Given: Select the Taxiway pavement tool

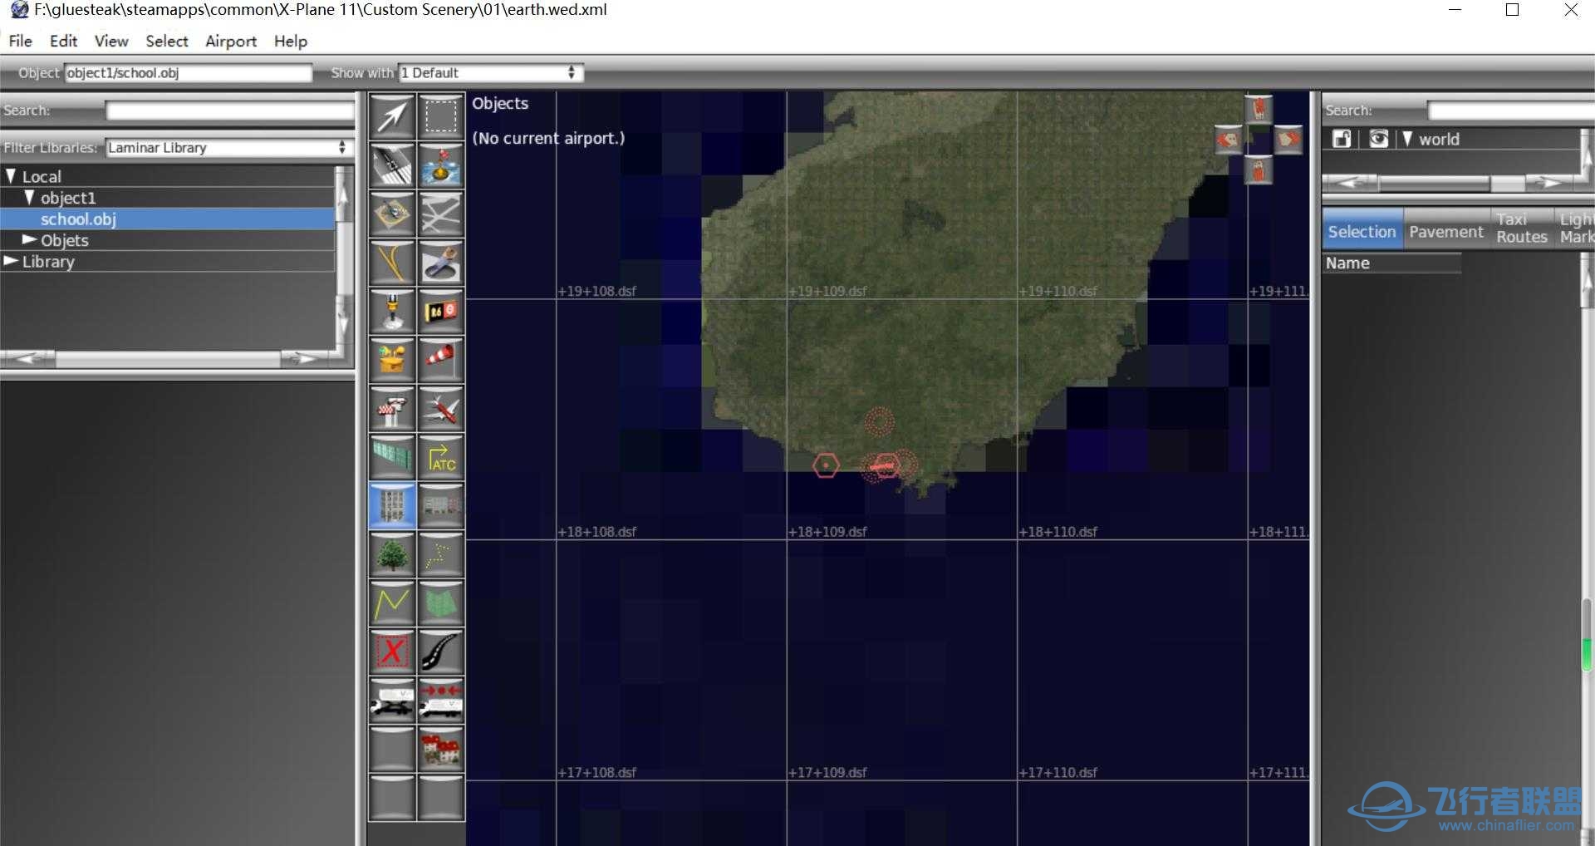Looking at the screenshot, I should (441, 214).
